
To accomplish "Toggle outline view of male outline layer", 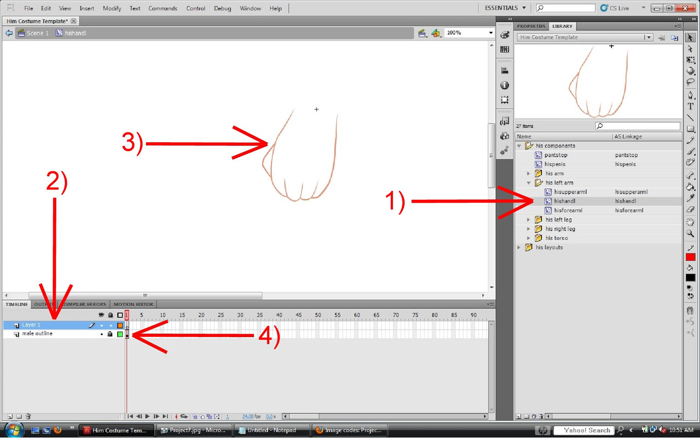I will click(120, 334).
